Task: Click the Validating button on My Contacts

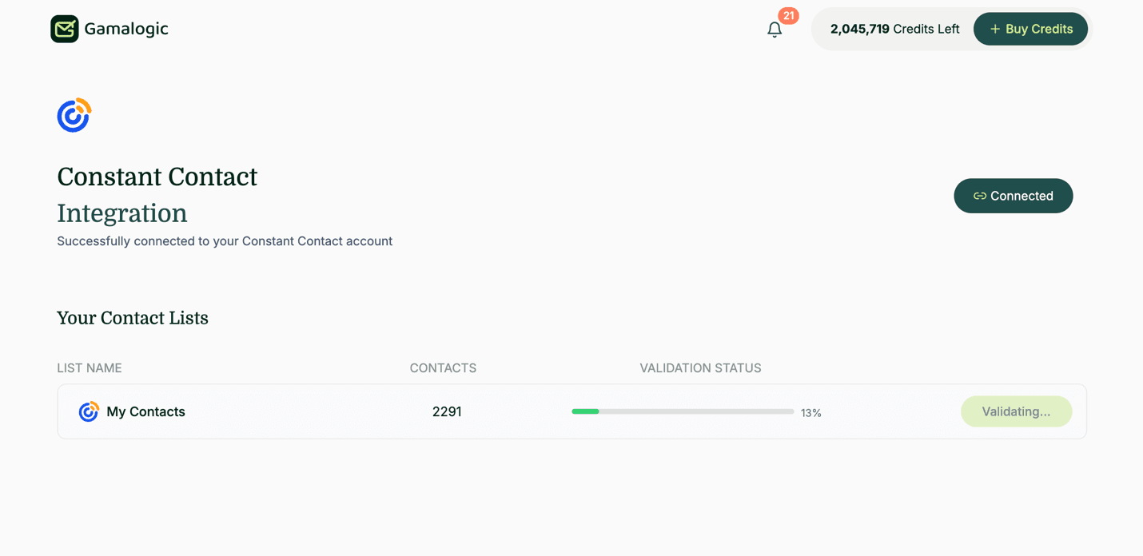Action: click(1016, 411)
